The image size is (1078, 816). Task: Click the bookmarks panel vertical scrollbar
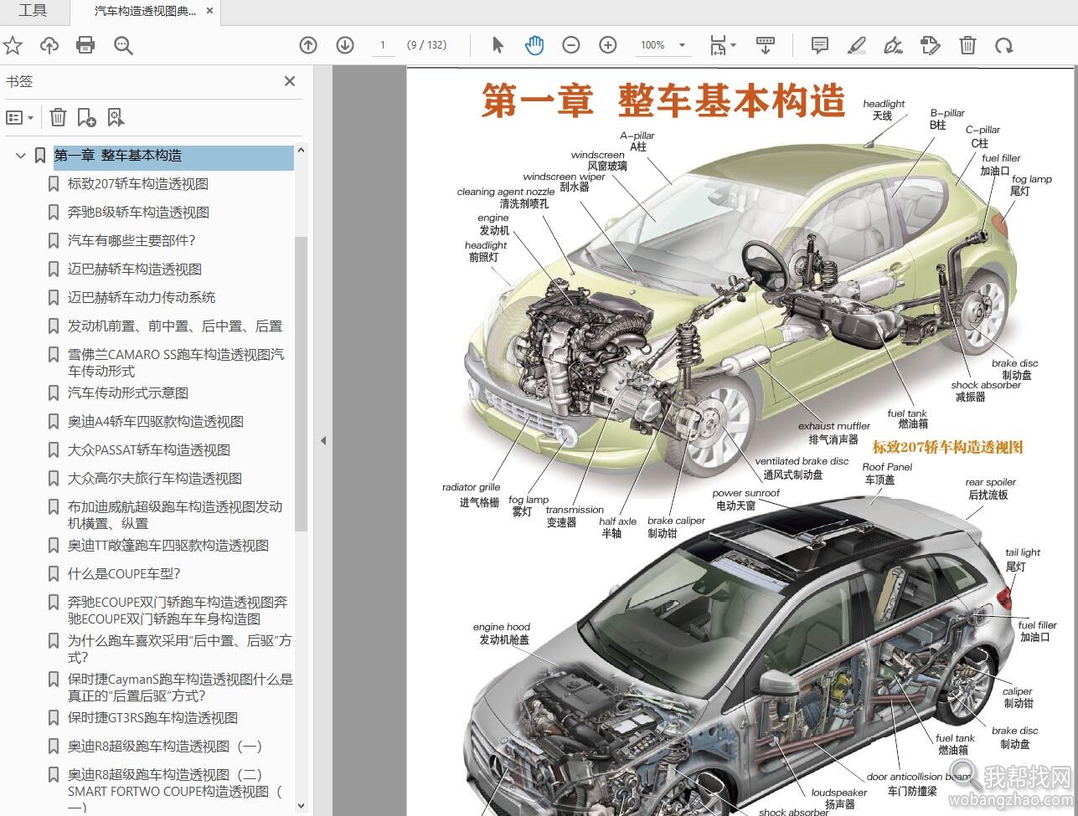pos(301,383)
